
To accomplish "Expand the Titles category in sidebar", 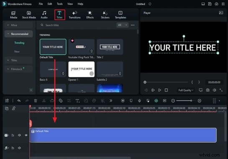I will pos(18,60).
